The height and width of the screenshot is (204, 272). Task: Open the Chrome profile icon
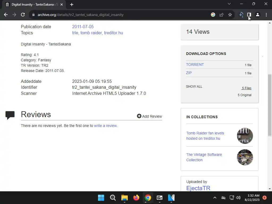[x=258, y=15]
